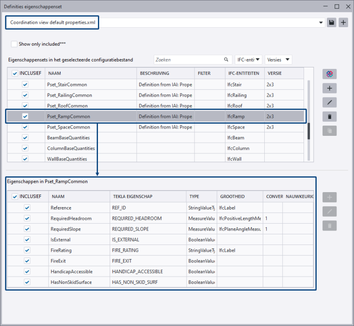
Task: Toggle the HandicapAccessible property checkbox
Action: tap(27, 272)
